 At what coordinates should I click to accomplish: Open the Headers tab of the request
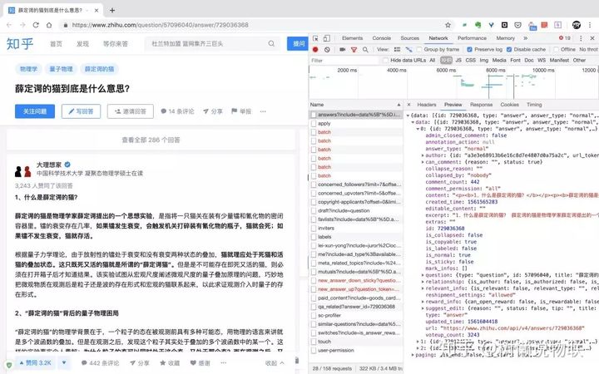click(x=426, y=105)
